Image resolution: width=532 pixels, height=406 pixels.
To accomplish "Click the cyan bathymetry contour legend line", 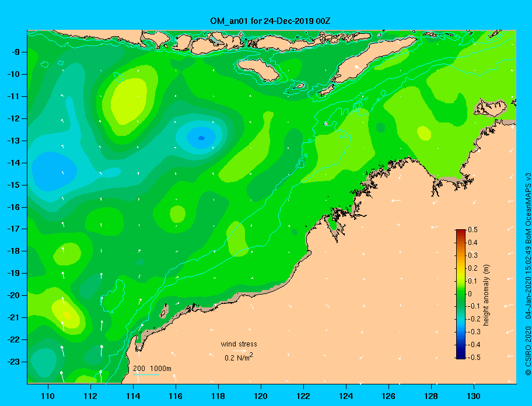I will tap(146, 375).
